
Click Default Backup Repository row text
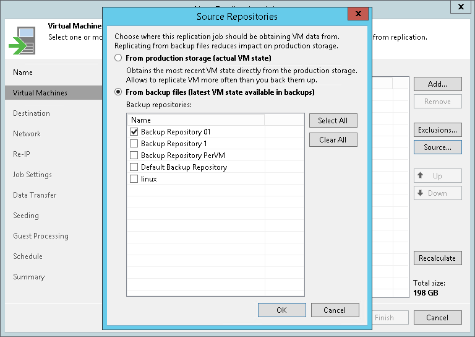[x=184, y=167]
